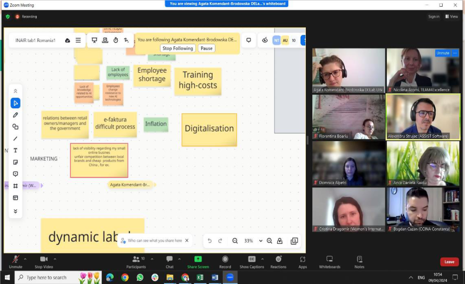Click the zoom in magnifier
Viewport: 465px width, 284px height.
pos(269,241)
